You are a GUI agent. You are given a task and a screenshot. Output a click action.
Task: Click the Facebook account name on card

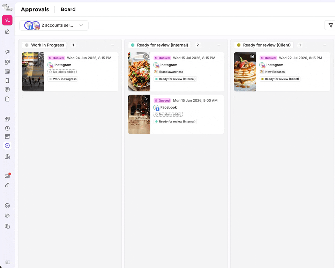pyautogui.click(x=169, y=107)
